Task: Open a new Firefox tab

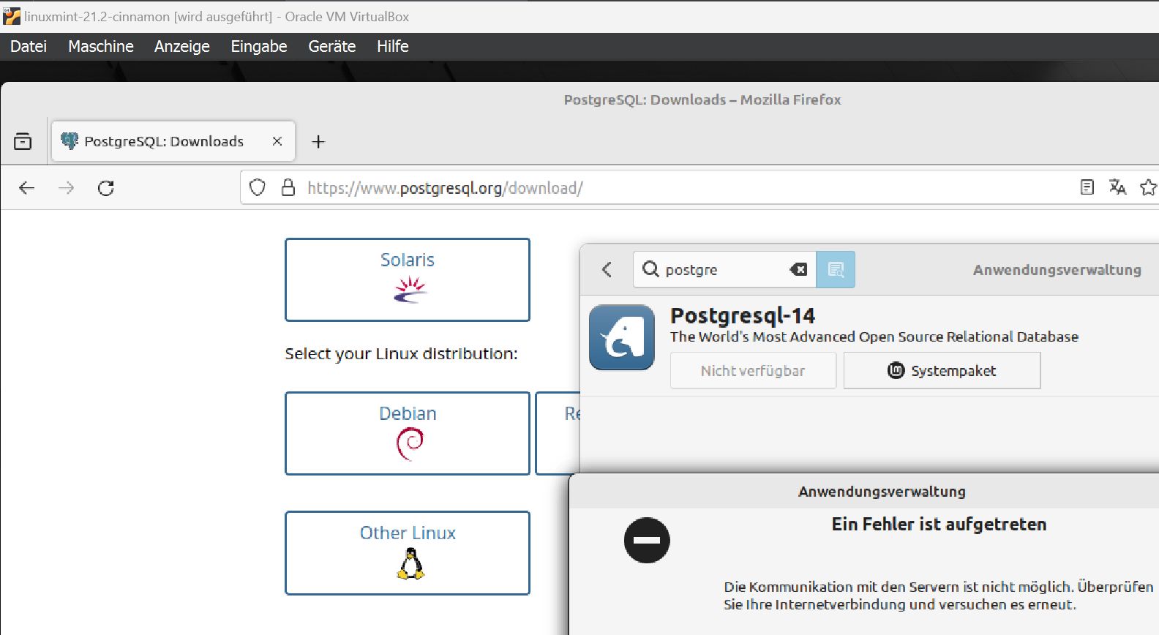Action: (318, 142)
